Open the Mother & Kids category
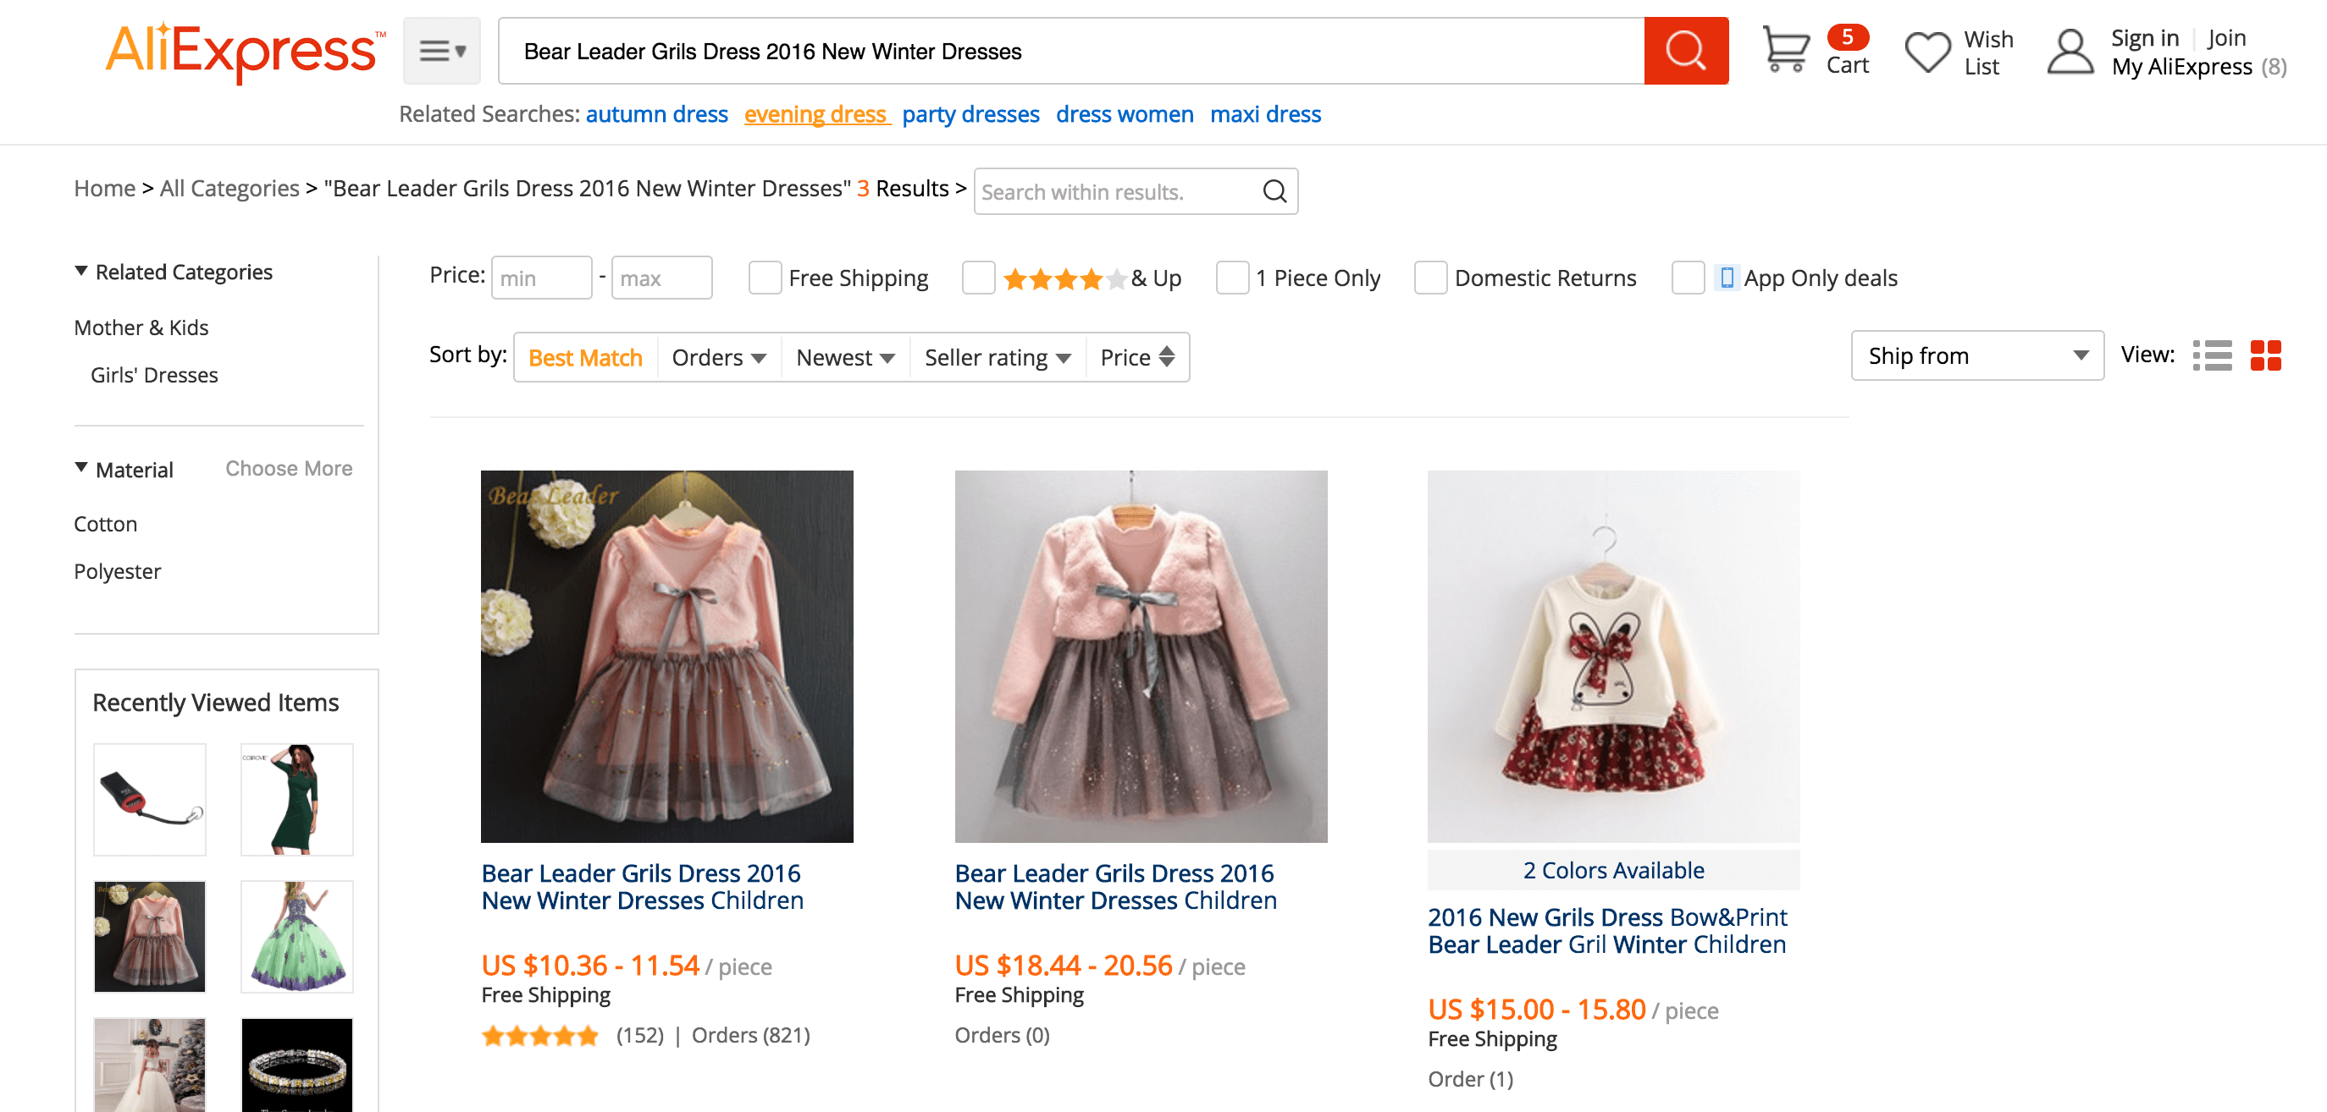 (x=141, y=328)
